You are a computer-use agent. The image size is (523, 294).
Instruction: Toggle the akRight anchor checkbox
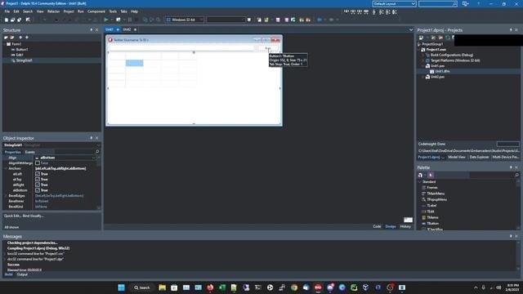coord(38,185)
